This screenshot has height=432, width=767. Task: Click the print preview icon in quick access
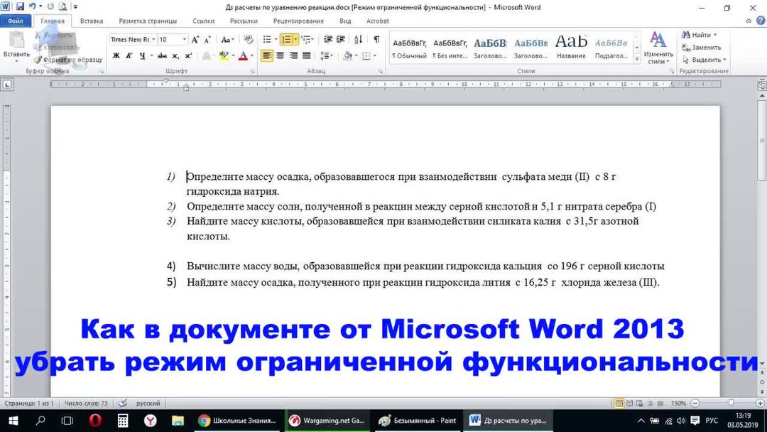coord(63,7)
